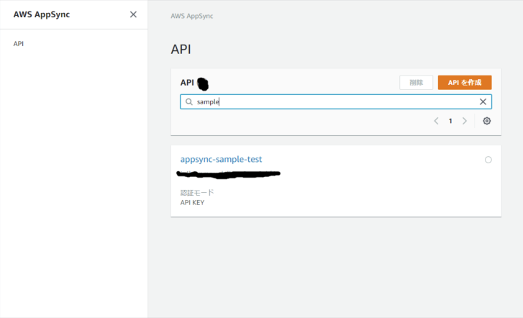The height and width of the screenshot is (318, 523).
Task: Click the magnifier search icon
Action: (x=188, y=101)
